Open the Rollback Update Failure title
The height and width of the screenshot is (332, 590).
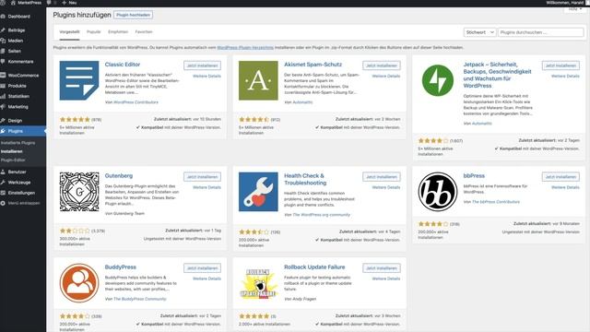coord(314,267)
